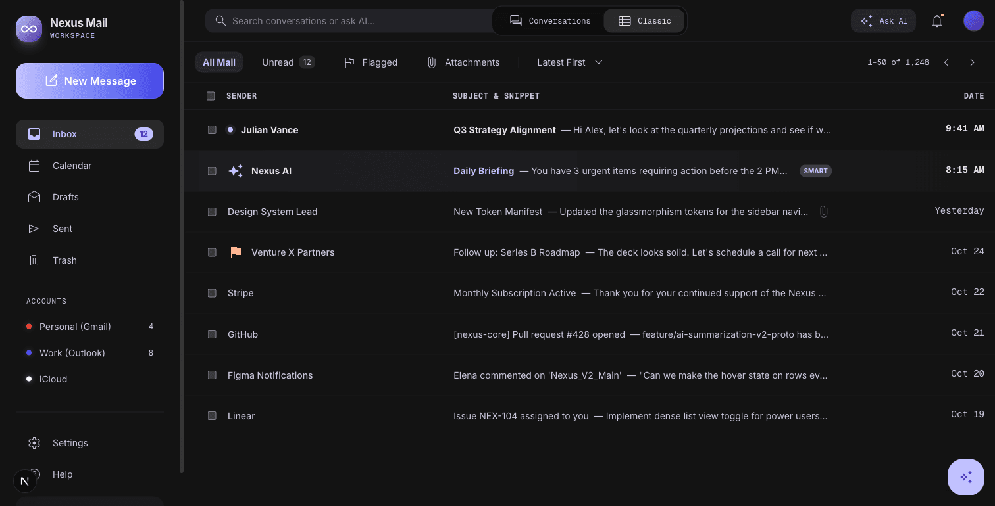
Task: Open Monthly Subscription Active email
Action: [515, 293]
